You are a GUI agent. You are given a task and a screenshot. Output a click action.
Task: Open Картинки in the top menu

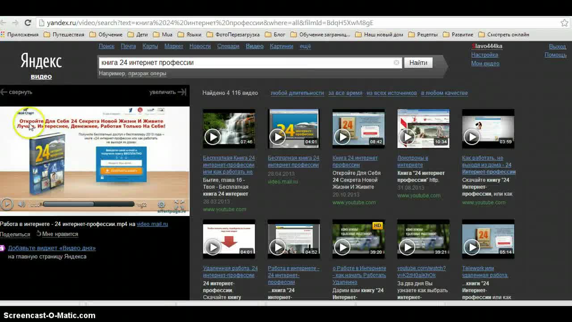click(x=282, y=46)
